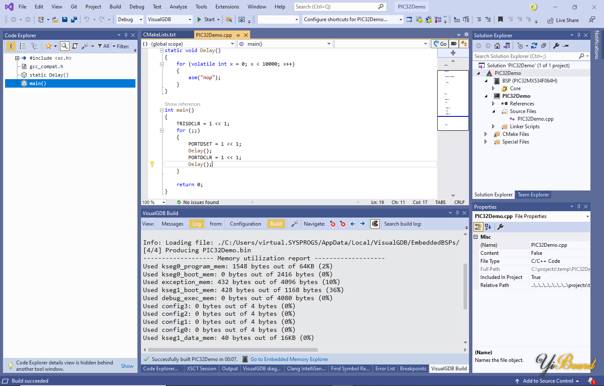Click Switch Views icon in Solution Explorer
This screenshot has height=386, width=604.
(507, 46)
